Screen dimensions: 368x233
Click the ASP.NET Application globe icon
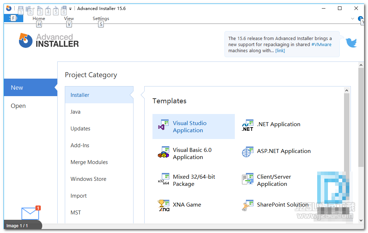pyautogui.click(x=248, y=152)
